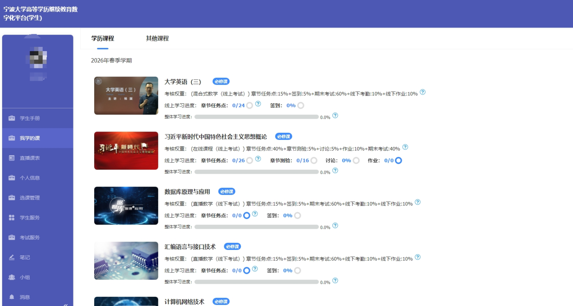Click the 消息 bell icon
The image size is (573, 306).
pyautogui.click(x=12, y=297)
